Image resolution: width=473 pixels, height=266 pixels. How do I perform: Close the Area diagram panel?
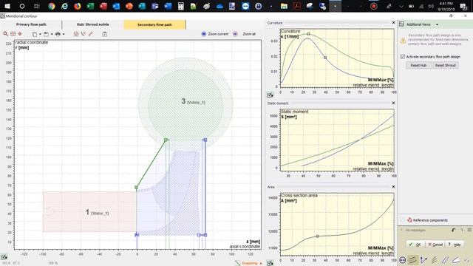393,187
